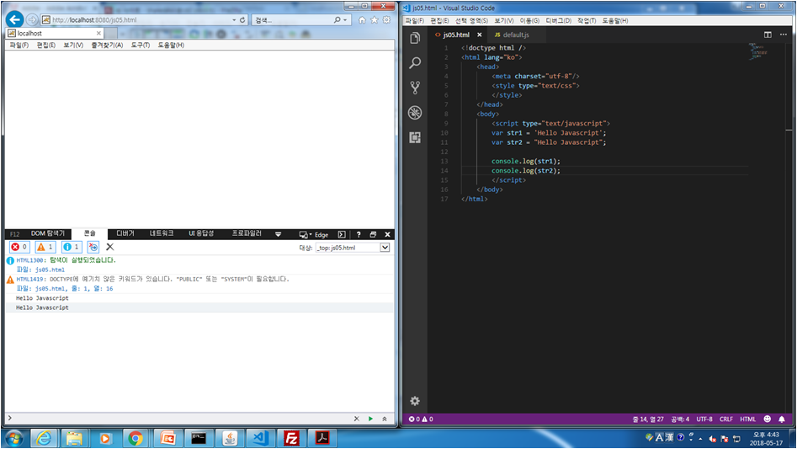This screenshot has height=449, width=797.
Task: Click the line 14 column 27 status indicator
Action: (647, 419)
